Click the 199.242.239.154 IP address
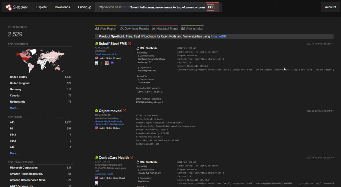Image resolution: width=341 pixels, height=187 pixels. pos(103,115)
